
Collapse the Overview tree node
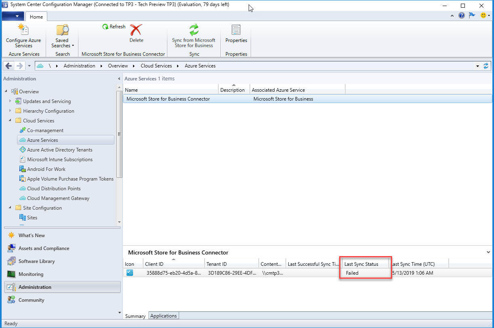pos(6,91)
